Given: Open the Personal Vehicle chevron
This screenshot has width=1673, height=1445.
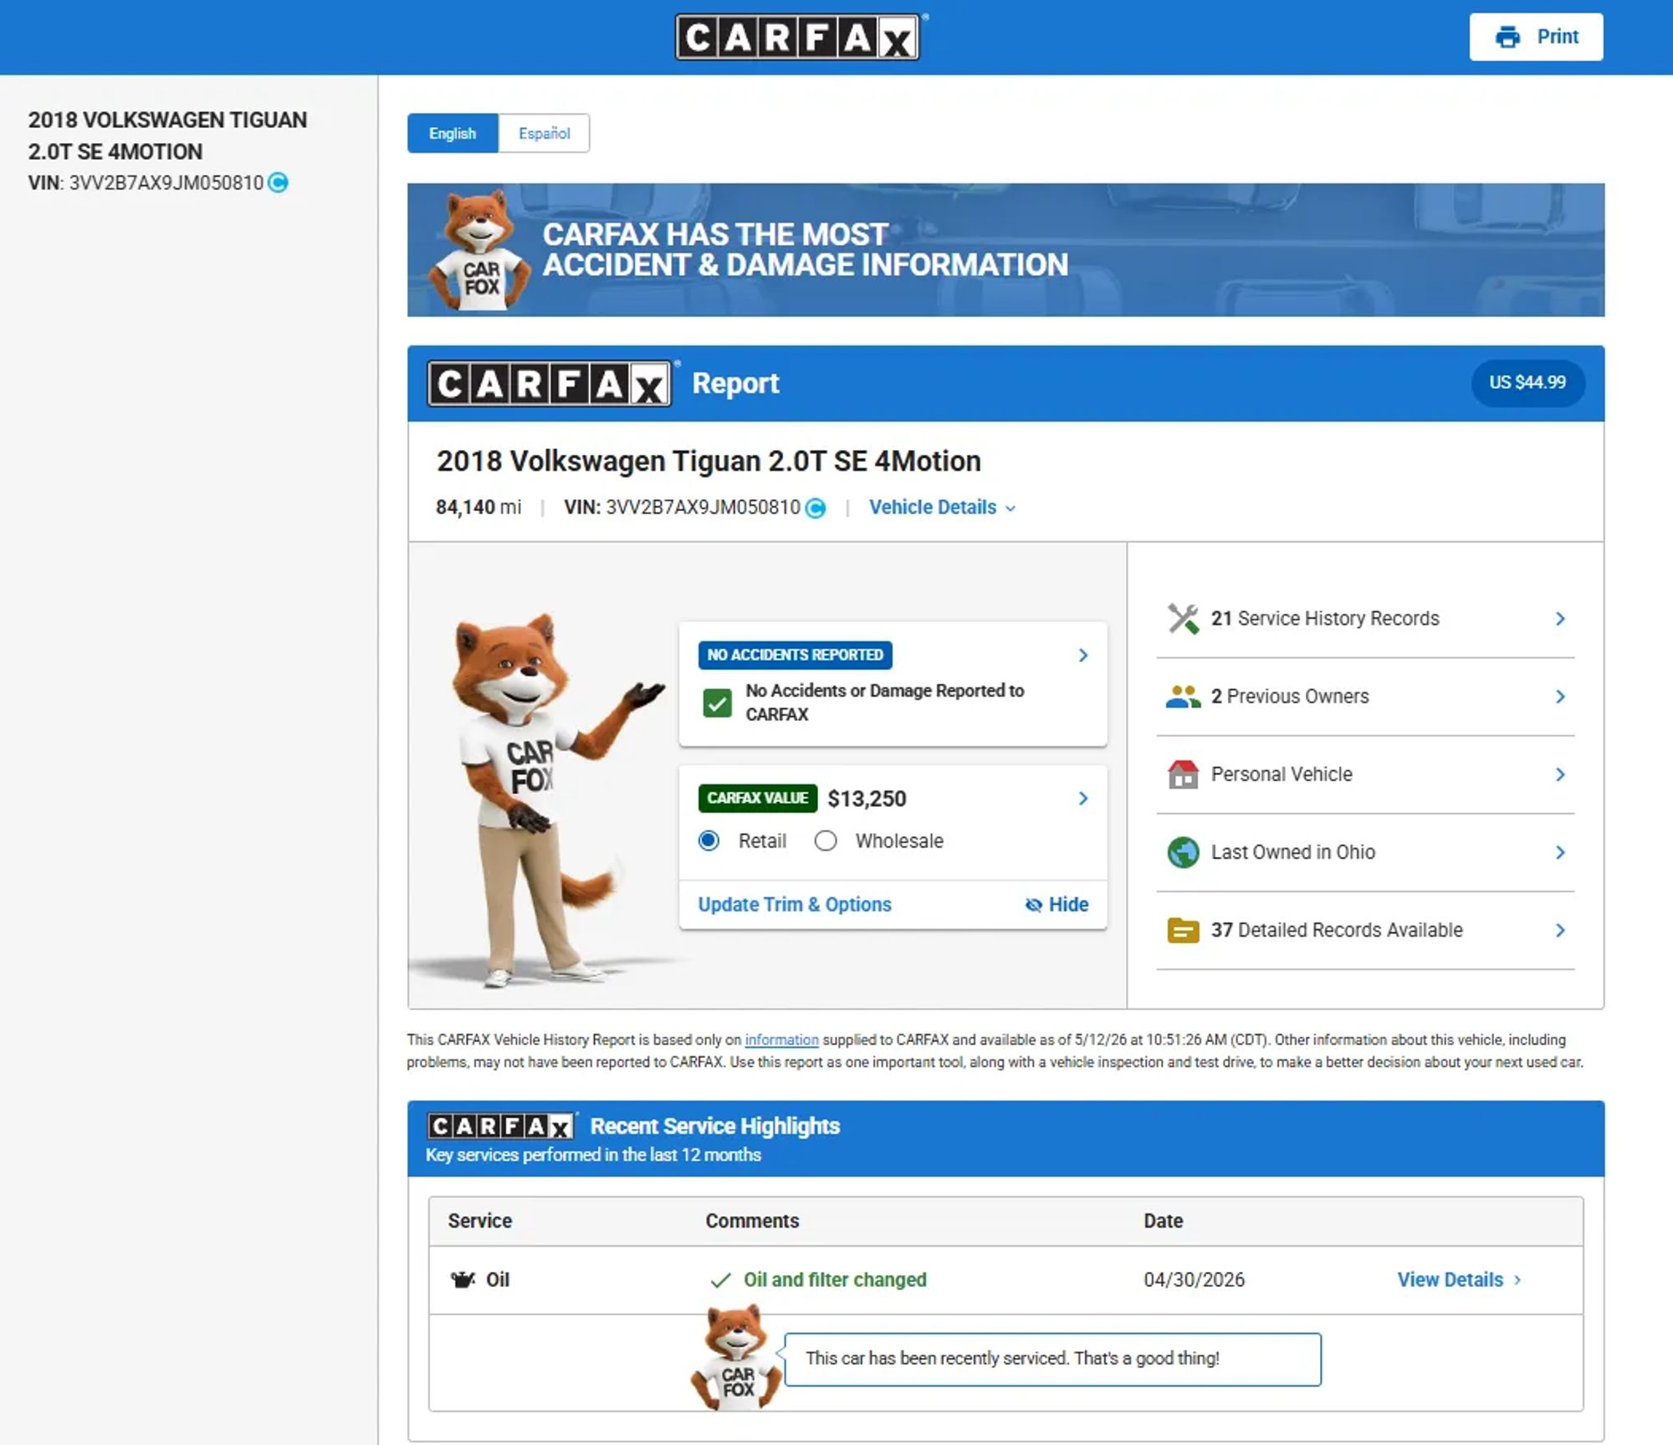Looking at the screenshot, I should [x=1560, y=774].
